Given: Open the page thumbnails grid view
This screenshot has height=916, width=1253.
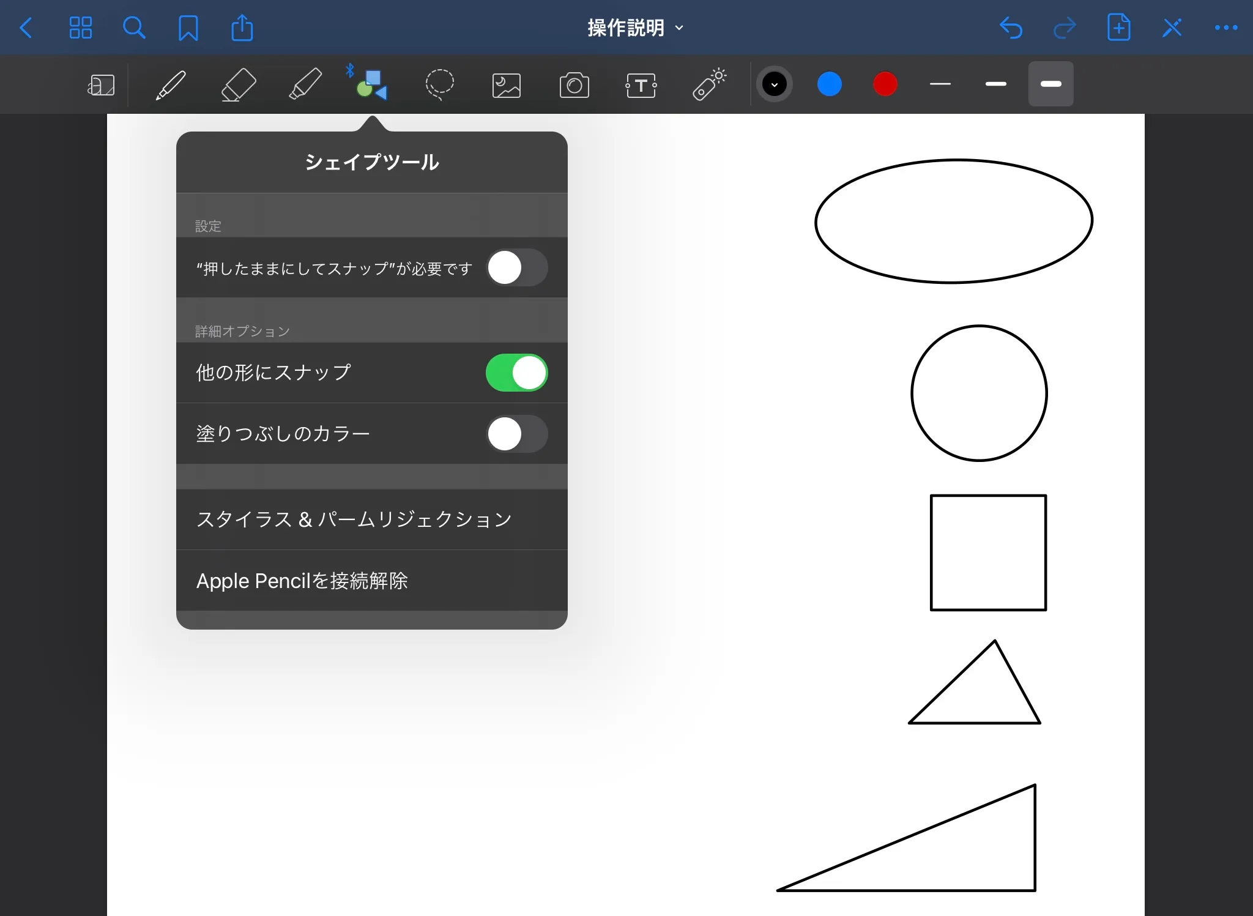Looking at the screenshot, I should tap(80, 28).
